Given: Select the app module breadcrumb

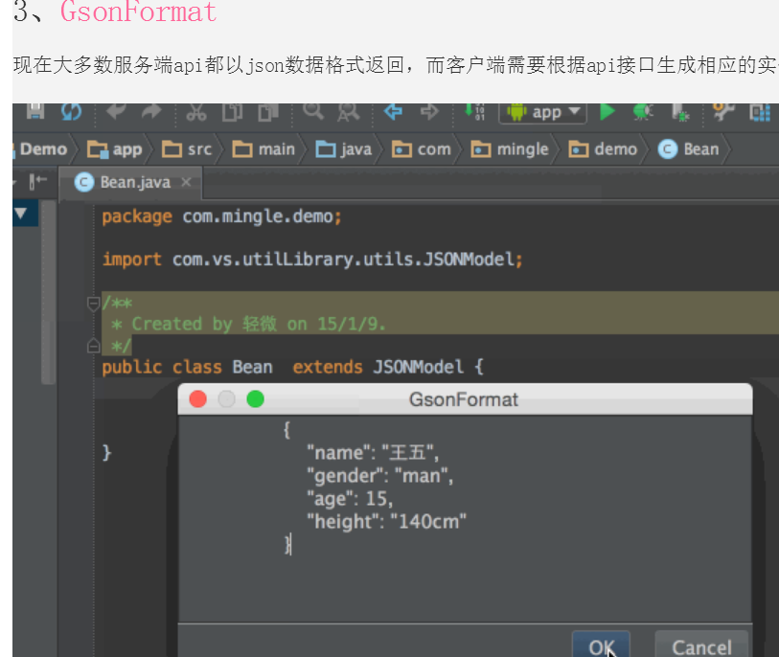Looking at the screenshot, I should pyautogui.click(x=115, y=149).
